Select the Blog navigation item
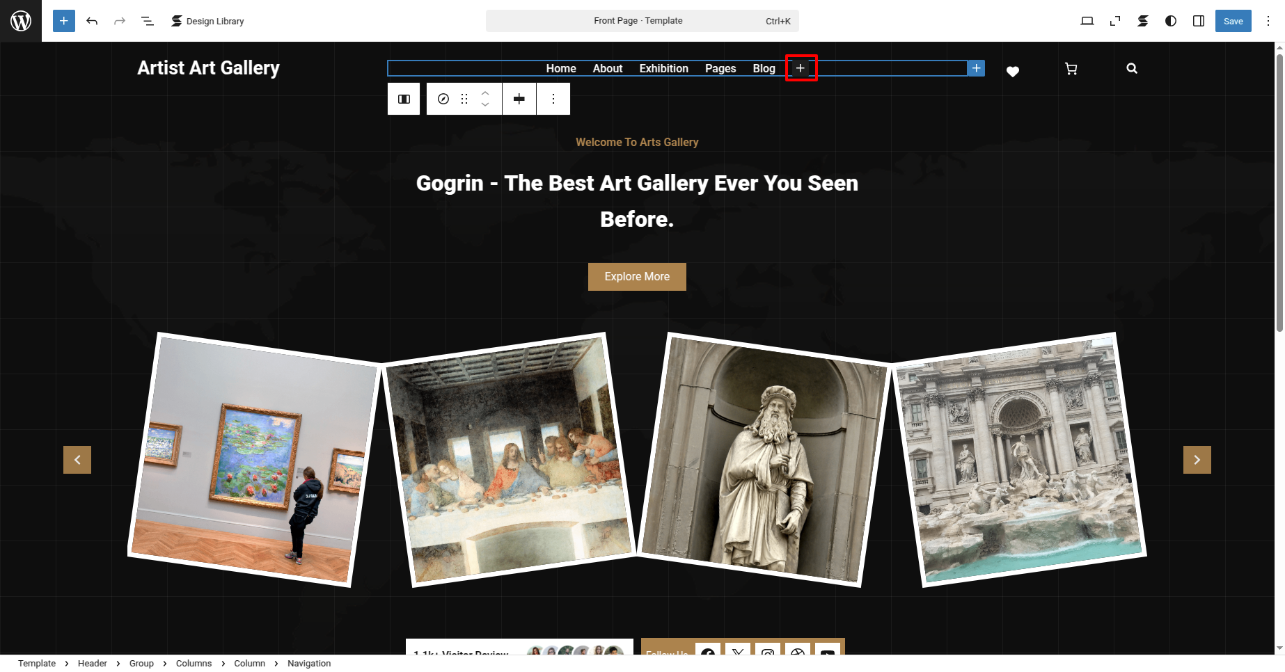Screen dimensions: 1285x672 (x=764, y=68)
